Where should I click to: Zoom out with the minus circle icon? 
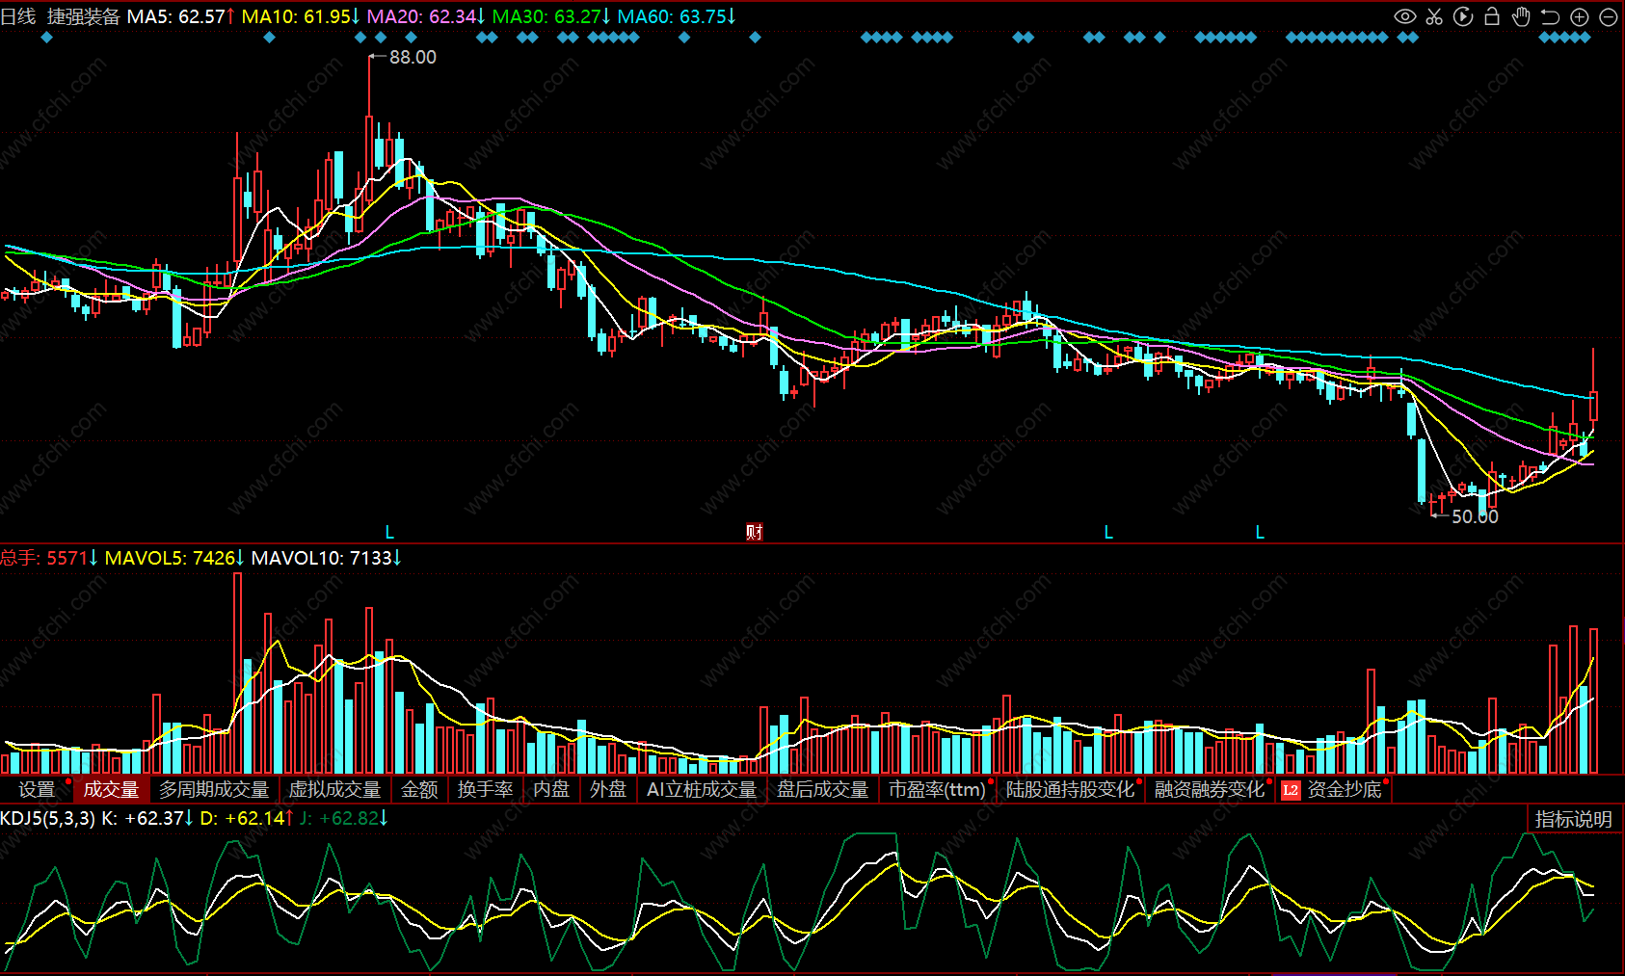[x=1608, y=16]
